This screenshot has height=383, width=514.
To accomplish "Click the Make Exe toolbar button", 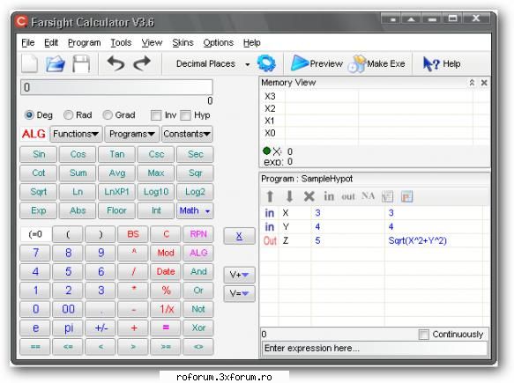I will 376,63.
